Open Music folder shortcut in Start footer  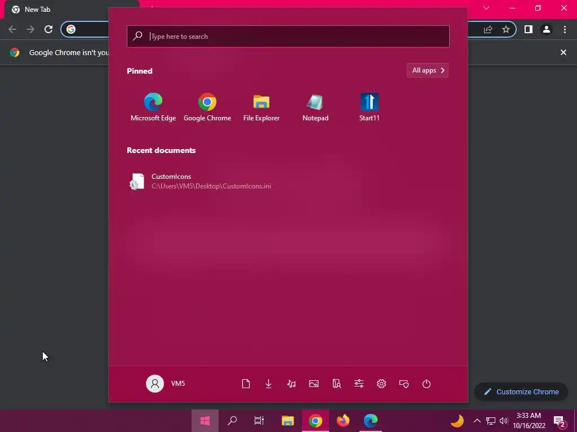[x=291, y=384]
